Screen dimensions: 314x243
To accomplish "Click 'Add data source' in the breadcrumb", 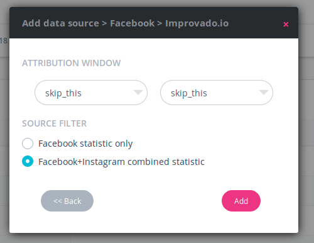I will pos(60,23).
